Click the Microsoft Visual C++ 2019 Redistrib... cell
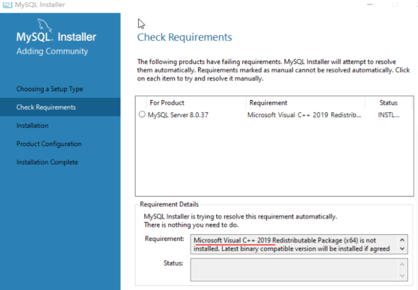The image size is (418, 290). (304, 115)
